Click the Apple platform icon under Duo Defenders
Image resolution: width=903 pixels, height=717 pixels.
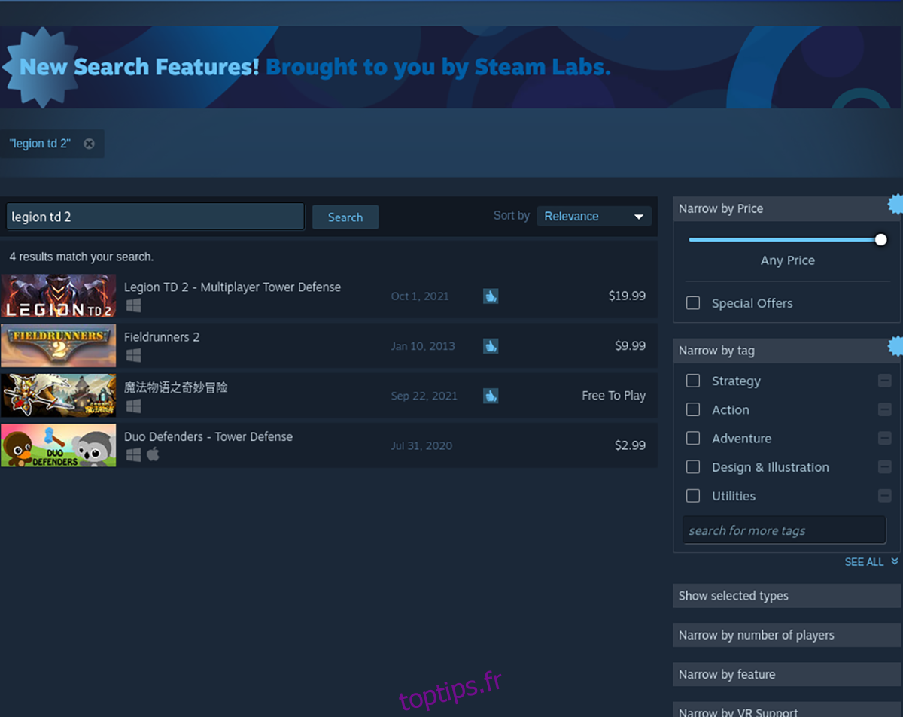(153, 454)
